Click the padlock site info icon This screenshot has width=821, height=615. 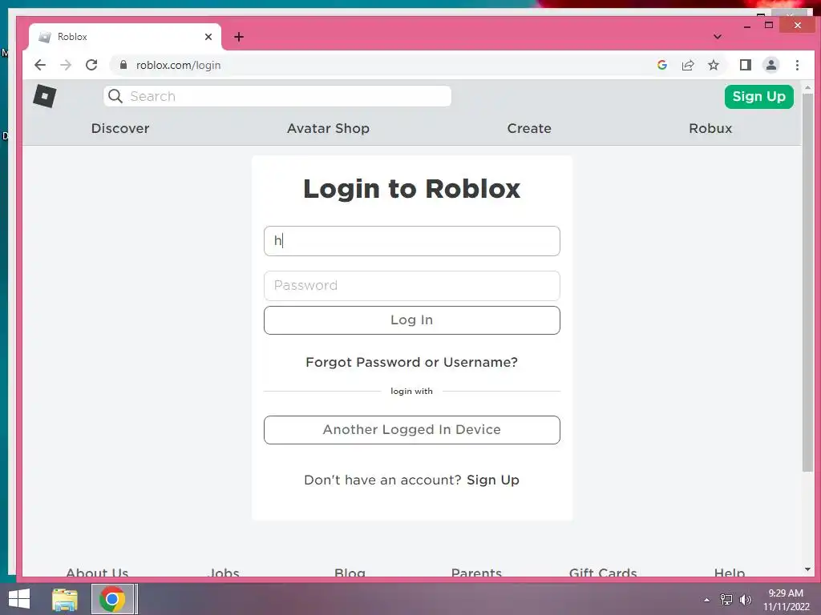tap(123, 65)
